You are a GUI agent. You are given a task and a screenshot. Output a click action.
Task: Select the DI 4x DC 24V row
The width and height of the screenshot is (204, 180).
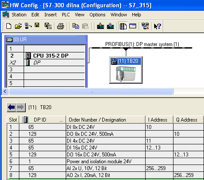pos(106,141)
